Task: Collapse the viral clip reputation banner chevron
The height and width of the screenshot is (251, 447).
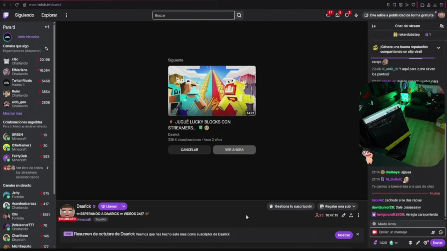Action: point(438,47)
